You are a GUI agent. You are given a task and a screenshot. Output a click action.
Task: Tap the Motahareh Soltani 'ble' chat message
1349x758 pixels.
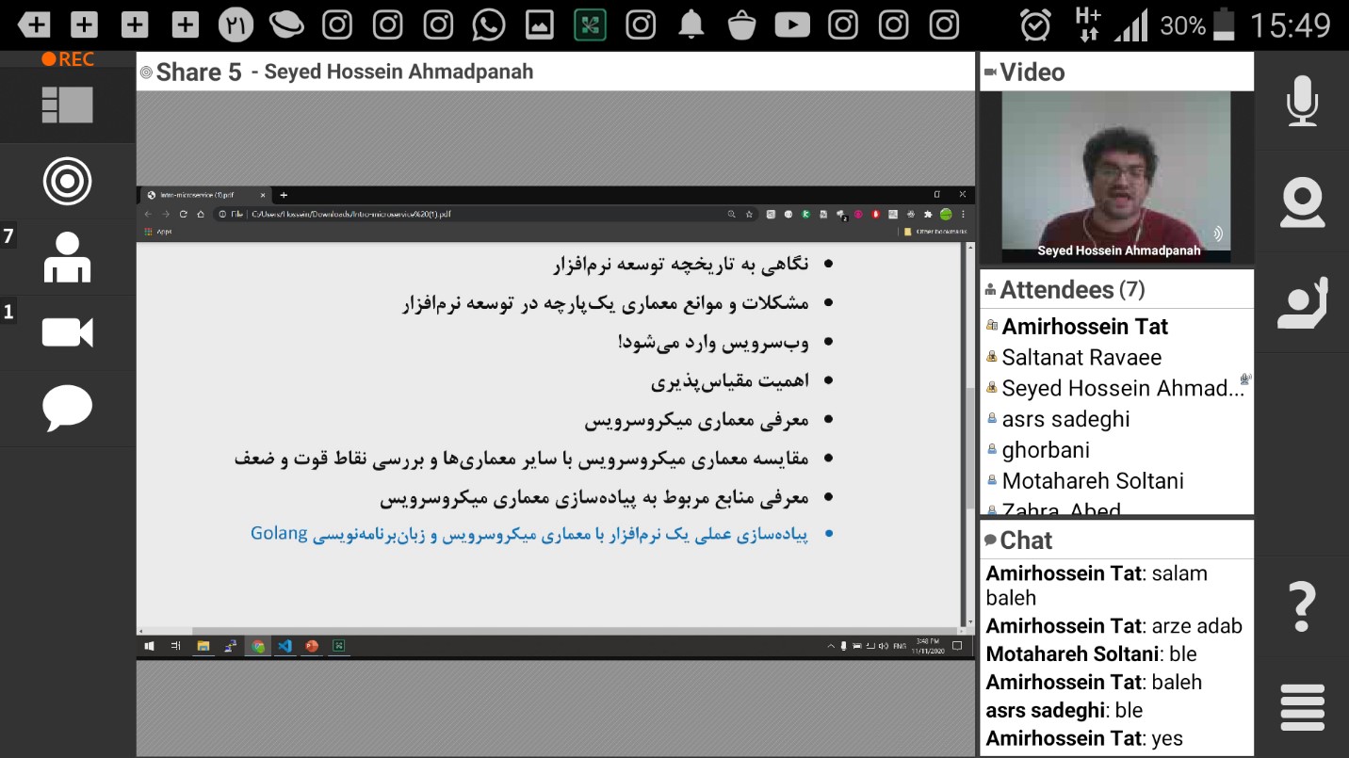tap(1092, 654)
